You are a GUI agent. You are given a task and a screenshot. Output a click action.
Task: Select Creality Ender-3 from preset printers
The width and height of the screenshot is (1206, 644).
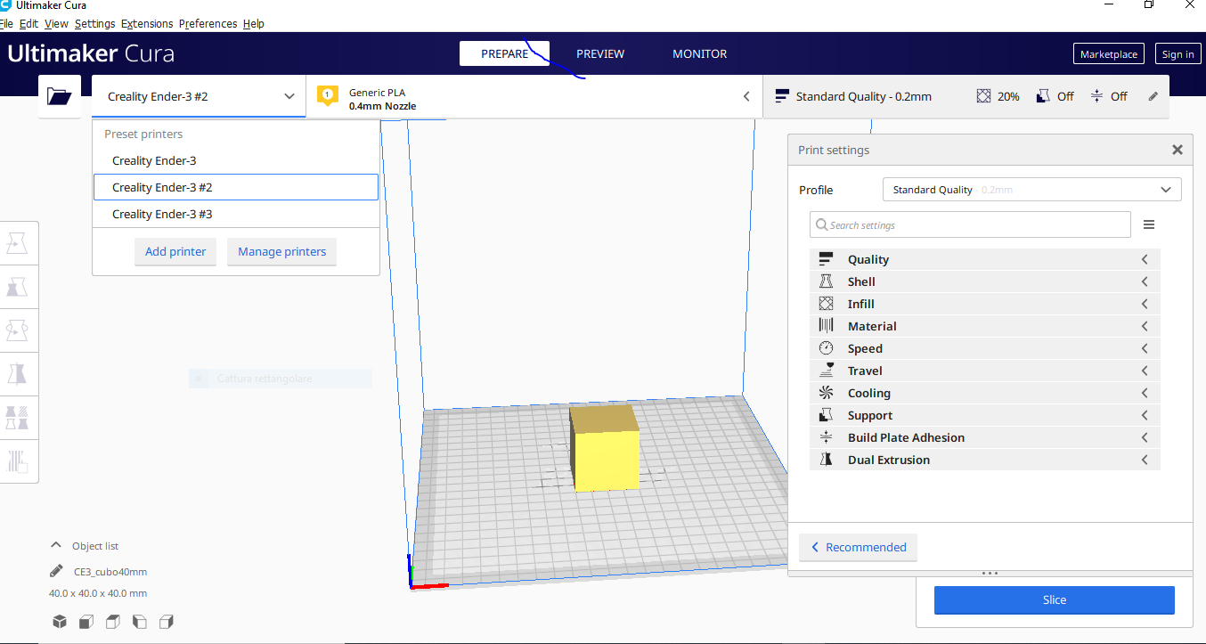tap(236, 160)
